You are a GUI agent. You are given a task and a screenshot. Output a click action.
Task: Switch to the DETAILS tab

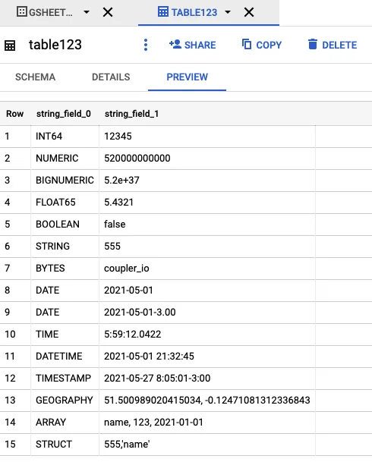pos(111,77)
